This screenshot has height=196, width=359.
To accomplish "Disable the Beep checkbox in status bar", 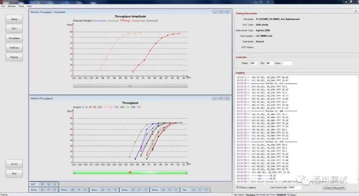I will coord(289,195).
